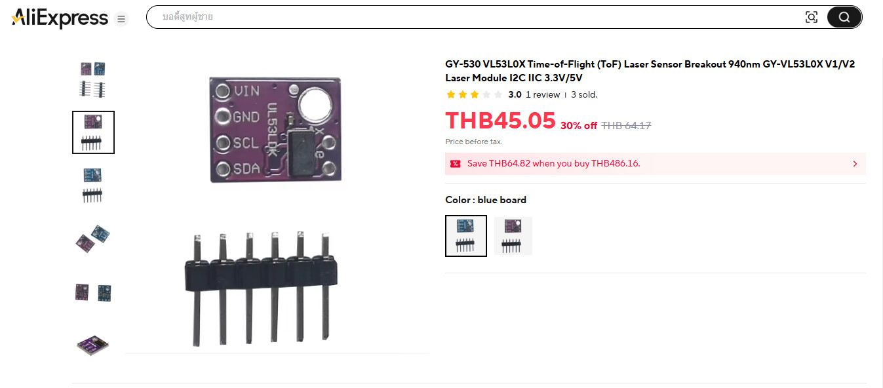Show angled purple and blue boards thumbnail
This screenshot has width=883, height=388.
(x=93, y=239)
